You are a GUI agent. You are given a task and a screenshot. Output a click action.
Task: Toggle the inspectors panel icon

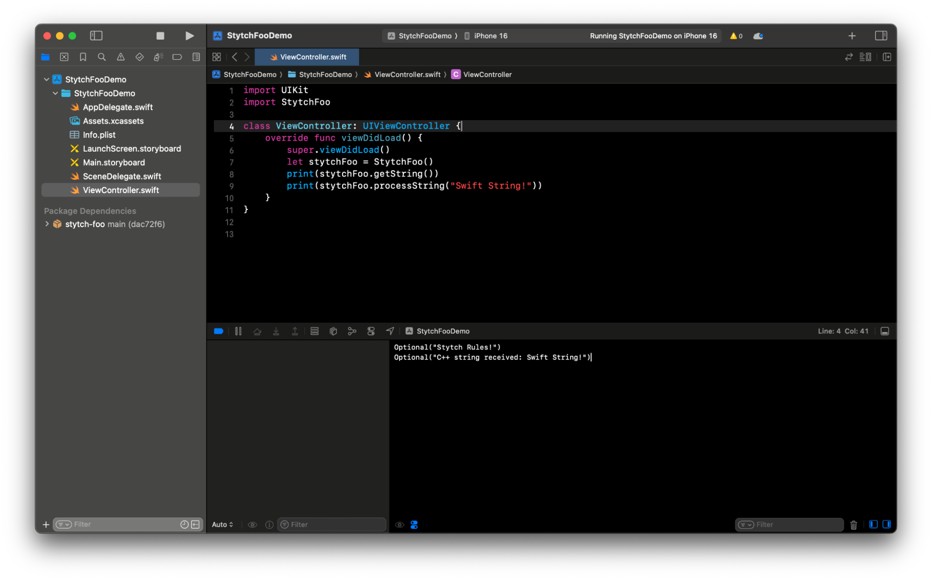(881, 36)
